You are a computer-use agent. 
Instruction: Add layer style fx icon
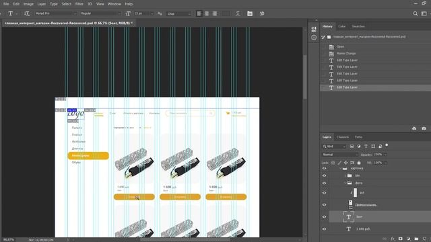tap(393, 239)
